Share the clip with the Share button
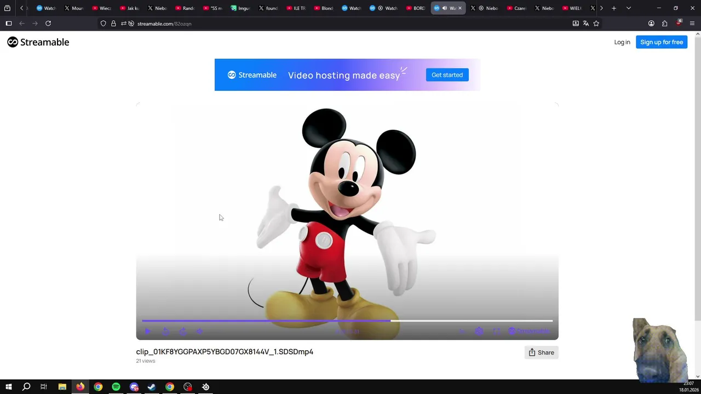Viewport: 701px width, 394px height. (541, 352)
